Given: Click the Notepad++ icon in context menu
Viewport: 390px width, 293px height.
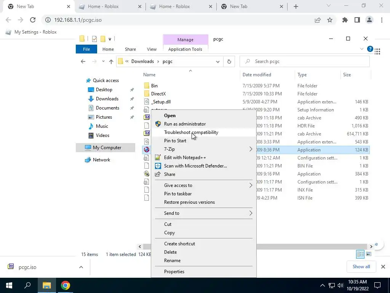Looking at the screenshot, I should click(x=158, y=157).
